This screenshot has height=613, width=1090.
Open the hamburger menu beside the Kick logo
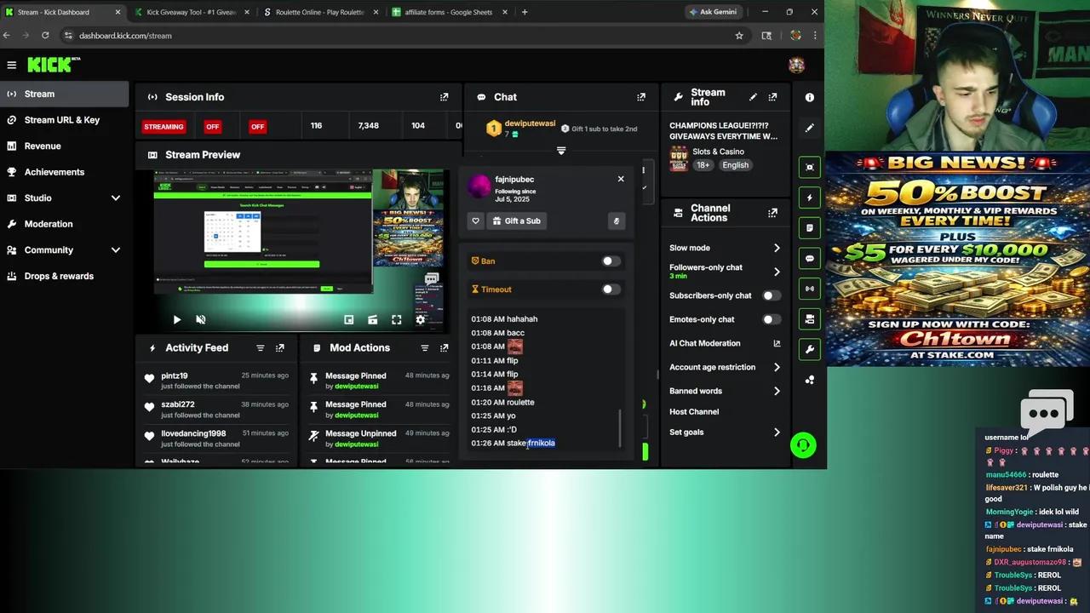click(x=12, y=65)
